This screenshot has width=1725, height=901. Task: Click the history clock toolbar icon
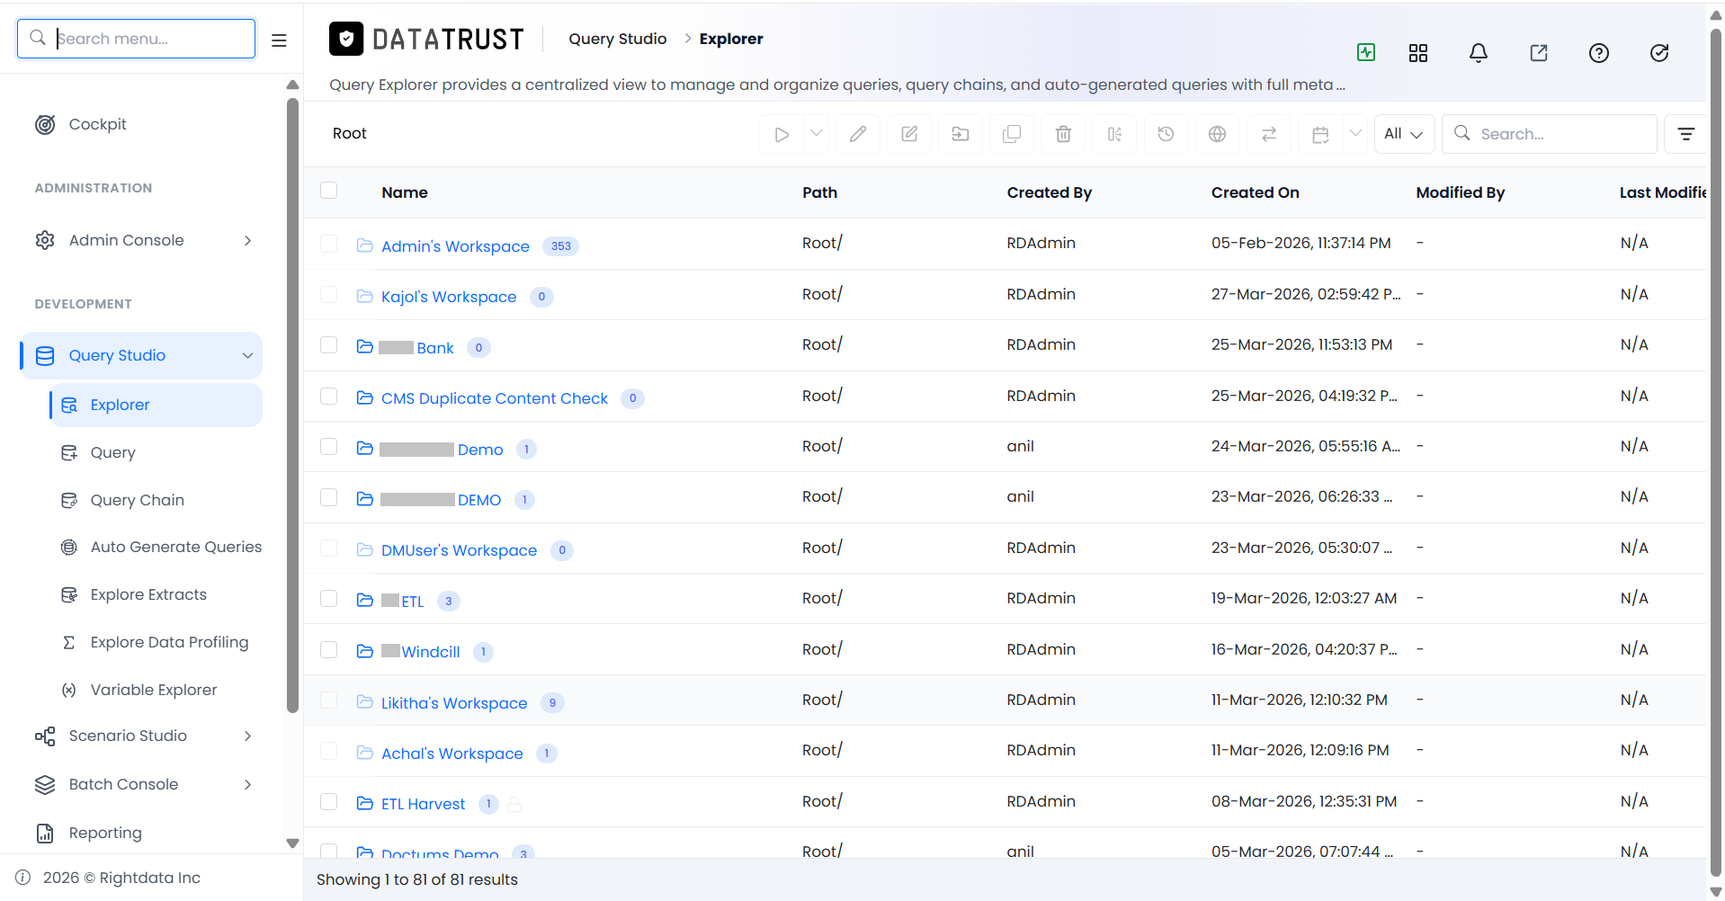pos(1166,134)
